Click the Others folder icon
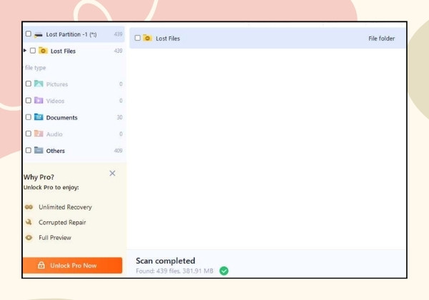The image size is (429, 300). pyautogui.click(x=39, y=150)
